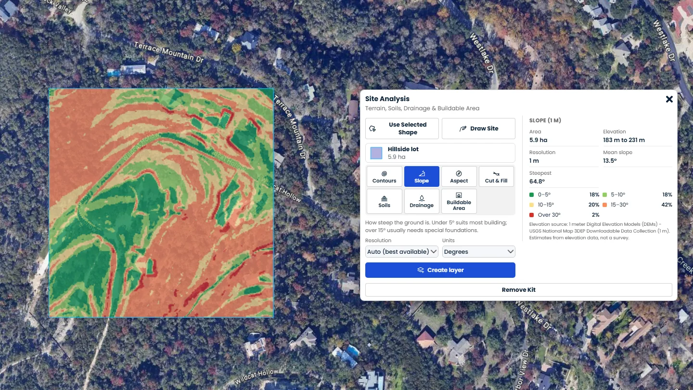Image resolution: width=693 pixels, height=390 pixels.
Task: Close the Site Analysis panel
Action: tap(669, 99)
